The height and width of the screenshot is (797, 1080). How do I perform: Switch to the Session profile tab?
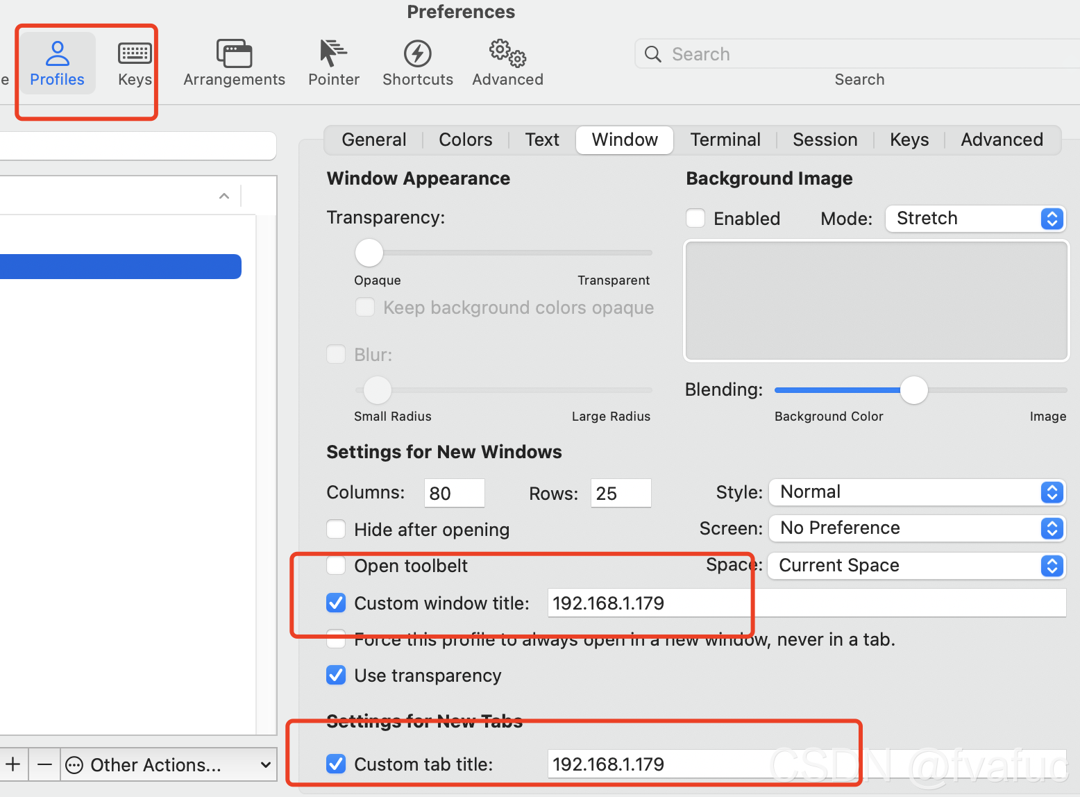[825, 140]
